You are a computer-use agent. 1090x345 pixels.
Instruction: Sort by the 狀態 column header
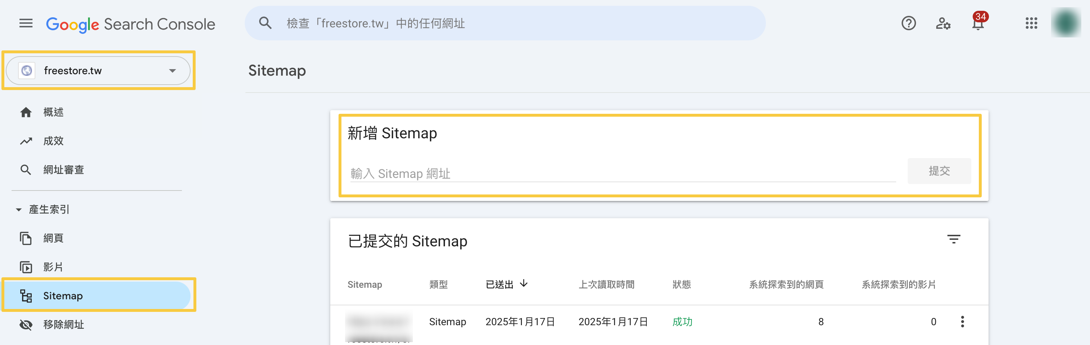point(682,284)
